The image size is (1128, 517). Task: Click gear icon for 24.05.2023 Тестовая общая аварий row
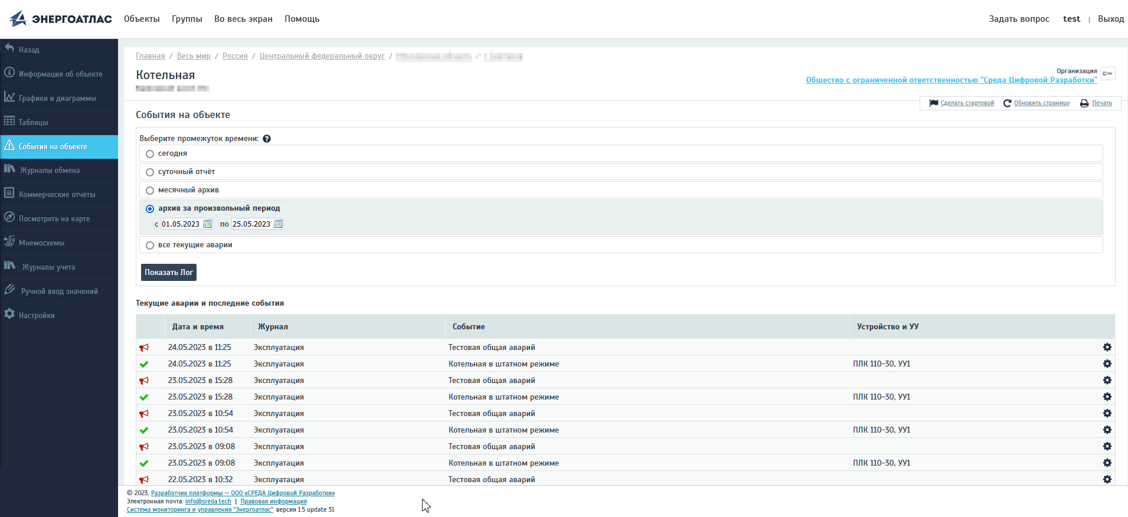tap(1107, 348)
